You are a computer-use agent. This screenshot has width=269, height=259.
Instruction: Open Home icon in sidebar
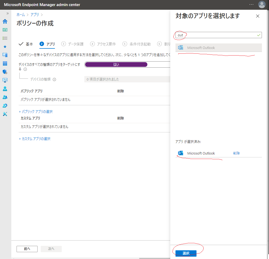[x=5, y=21]
